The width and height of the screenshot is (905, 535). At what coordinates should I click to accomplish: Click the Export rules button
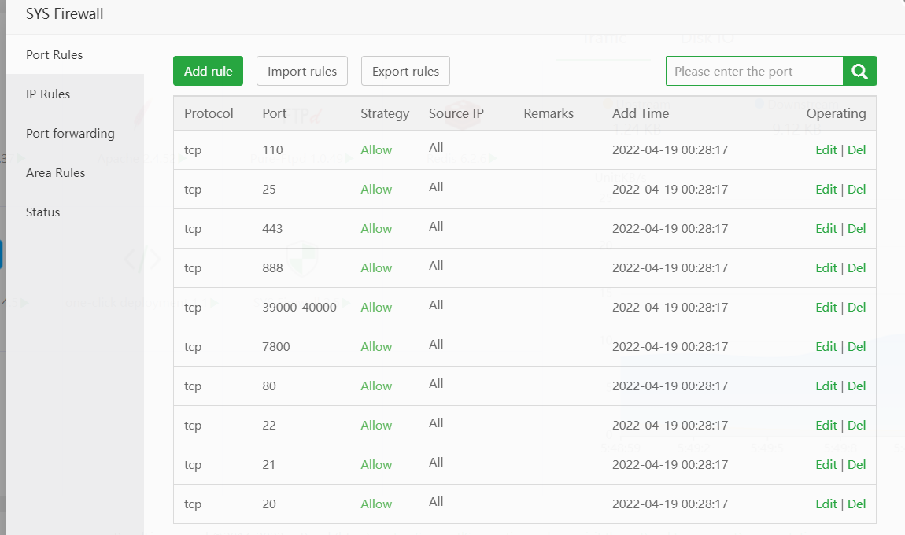coord(405,71)
